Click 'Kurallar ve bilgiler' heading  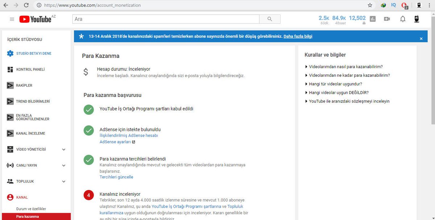click(325, 55)
